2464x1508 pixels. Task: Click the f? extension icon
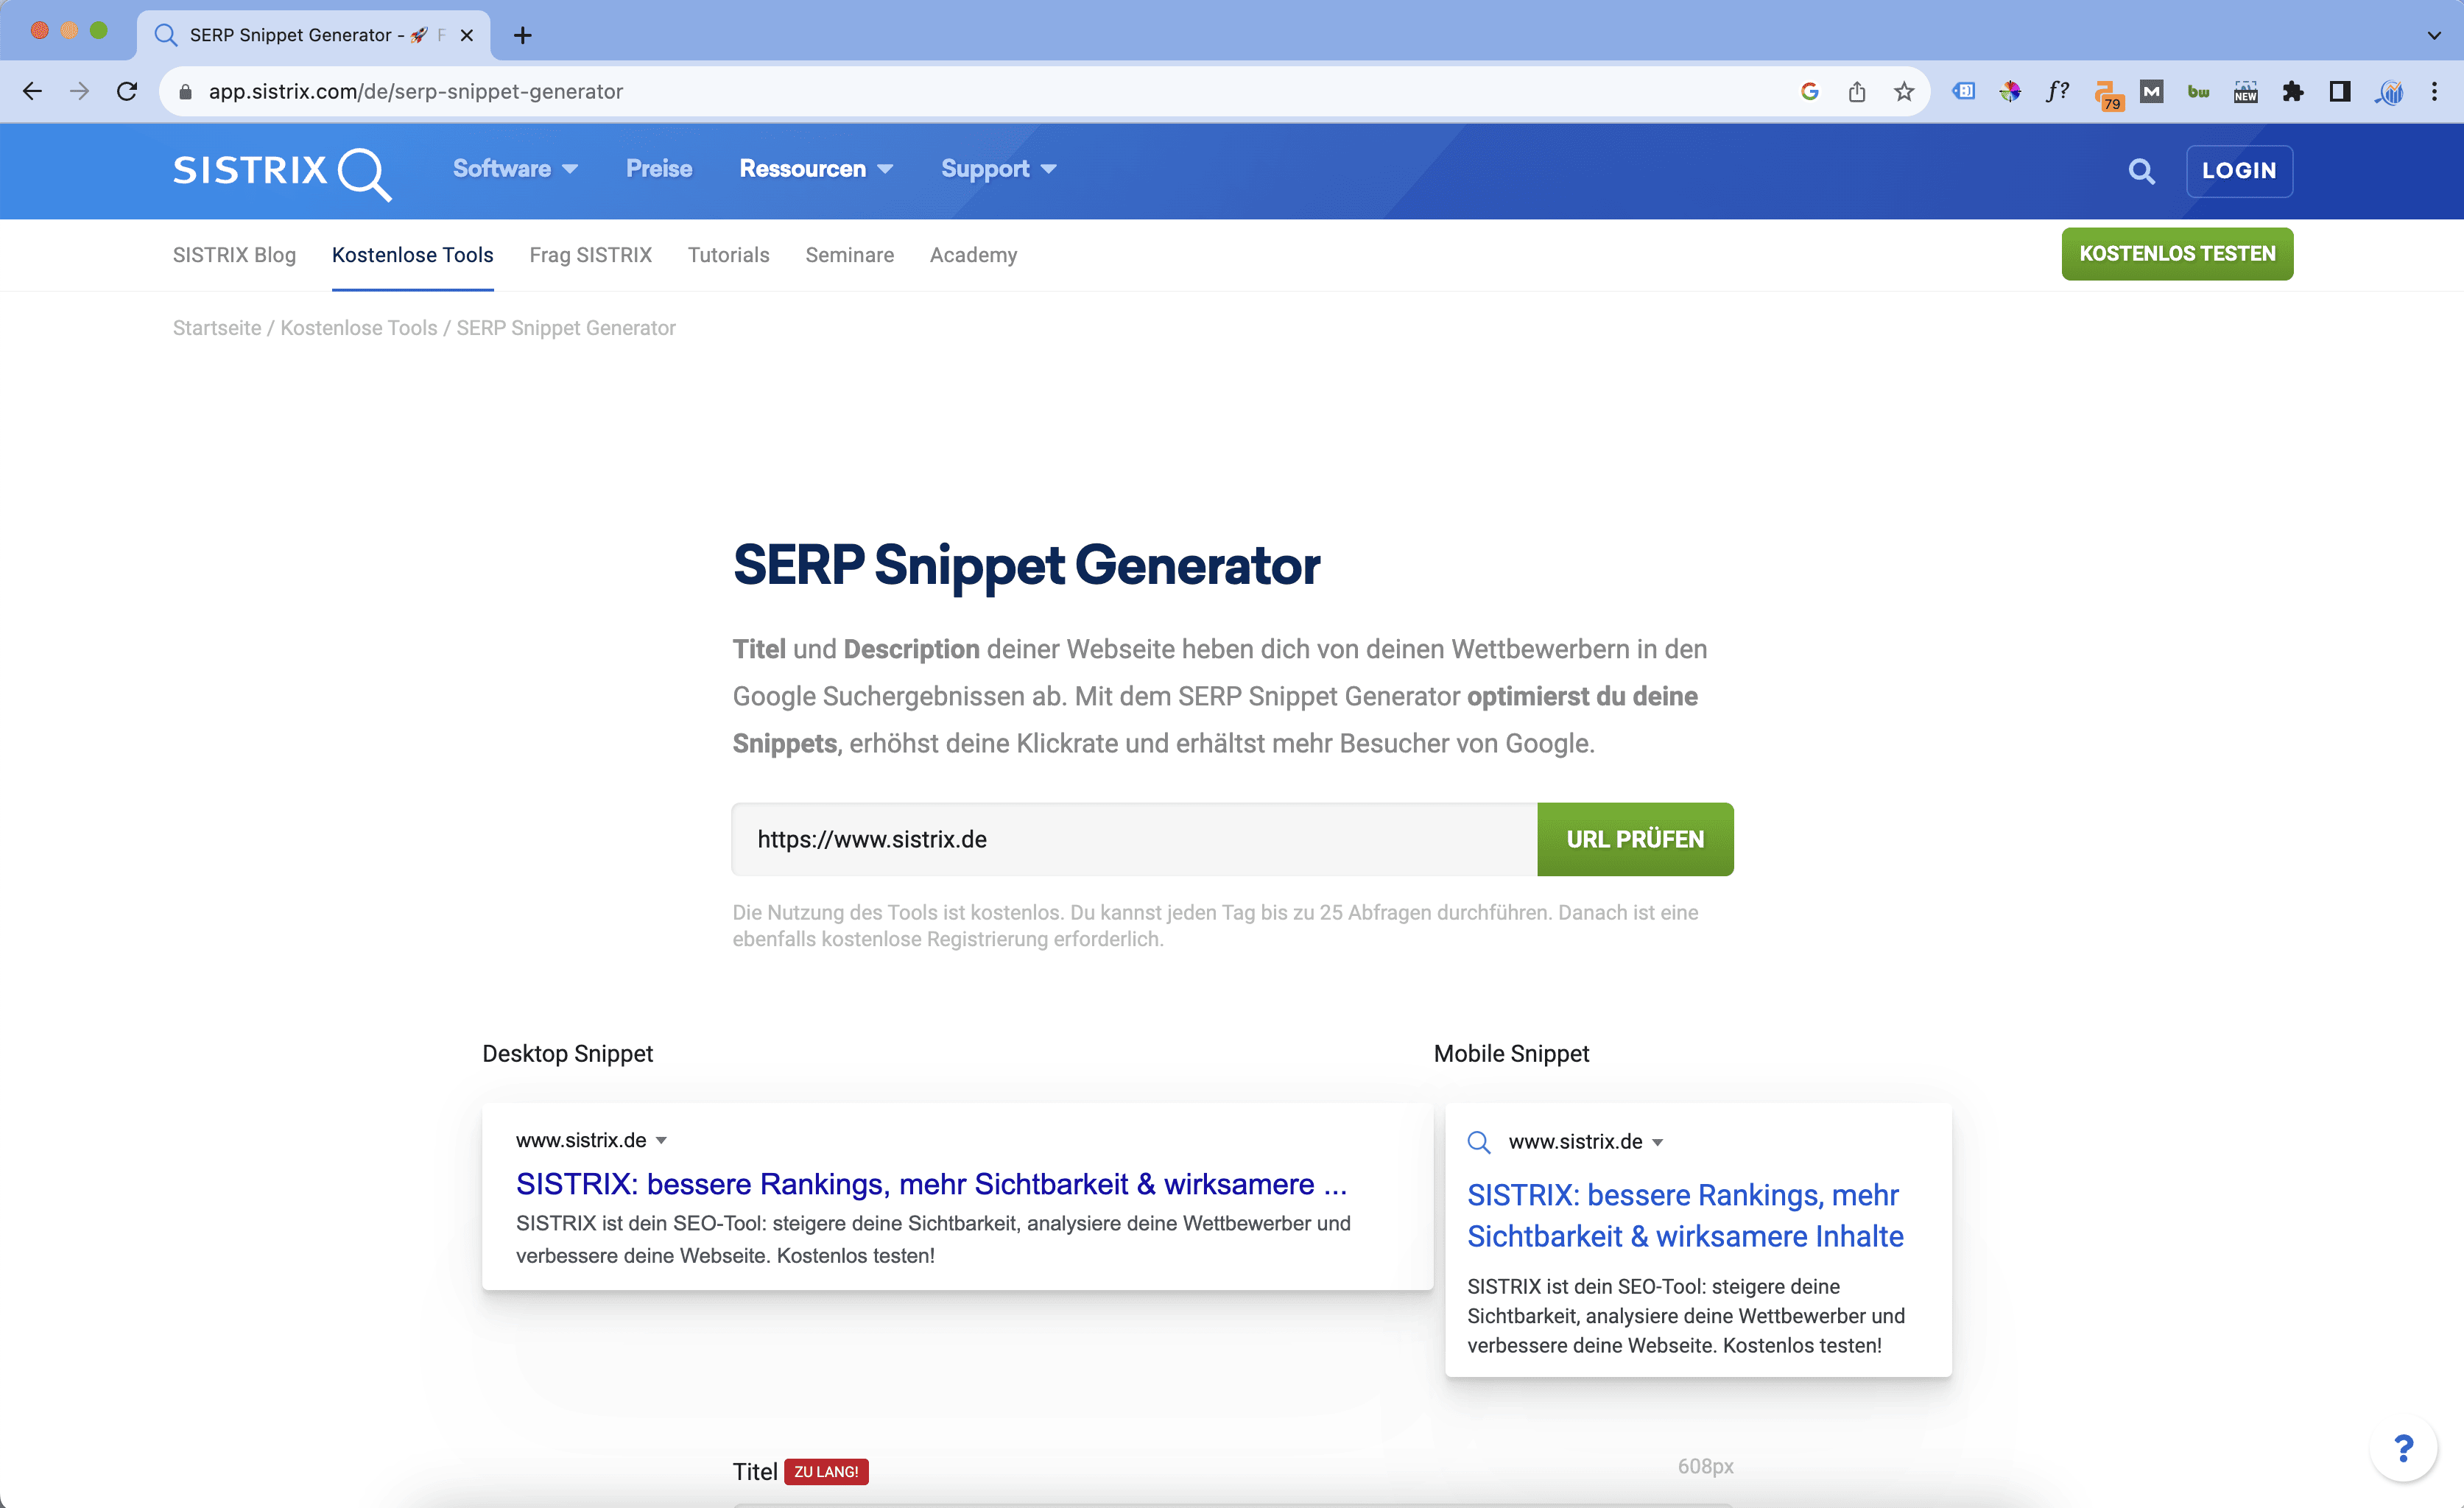pos(2057,92)
